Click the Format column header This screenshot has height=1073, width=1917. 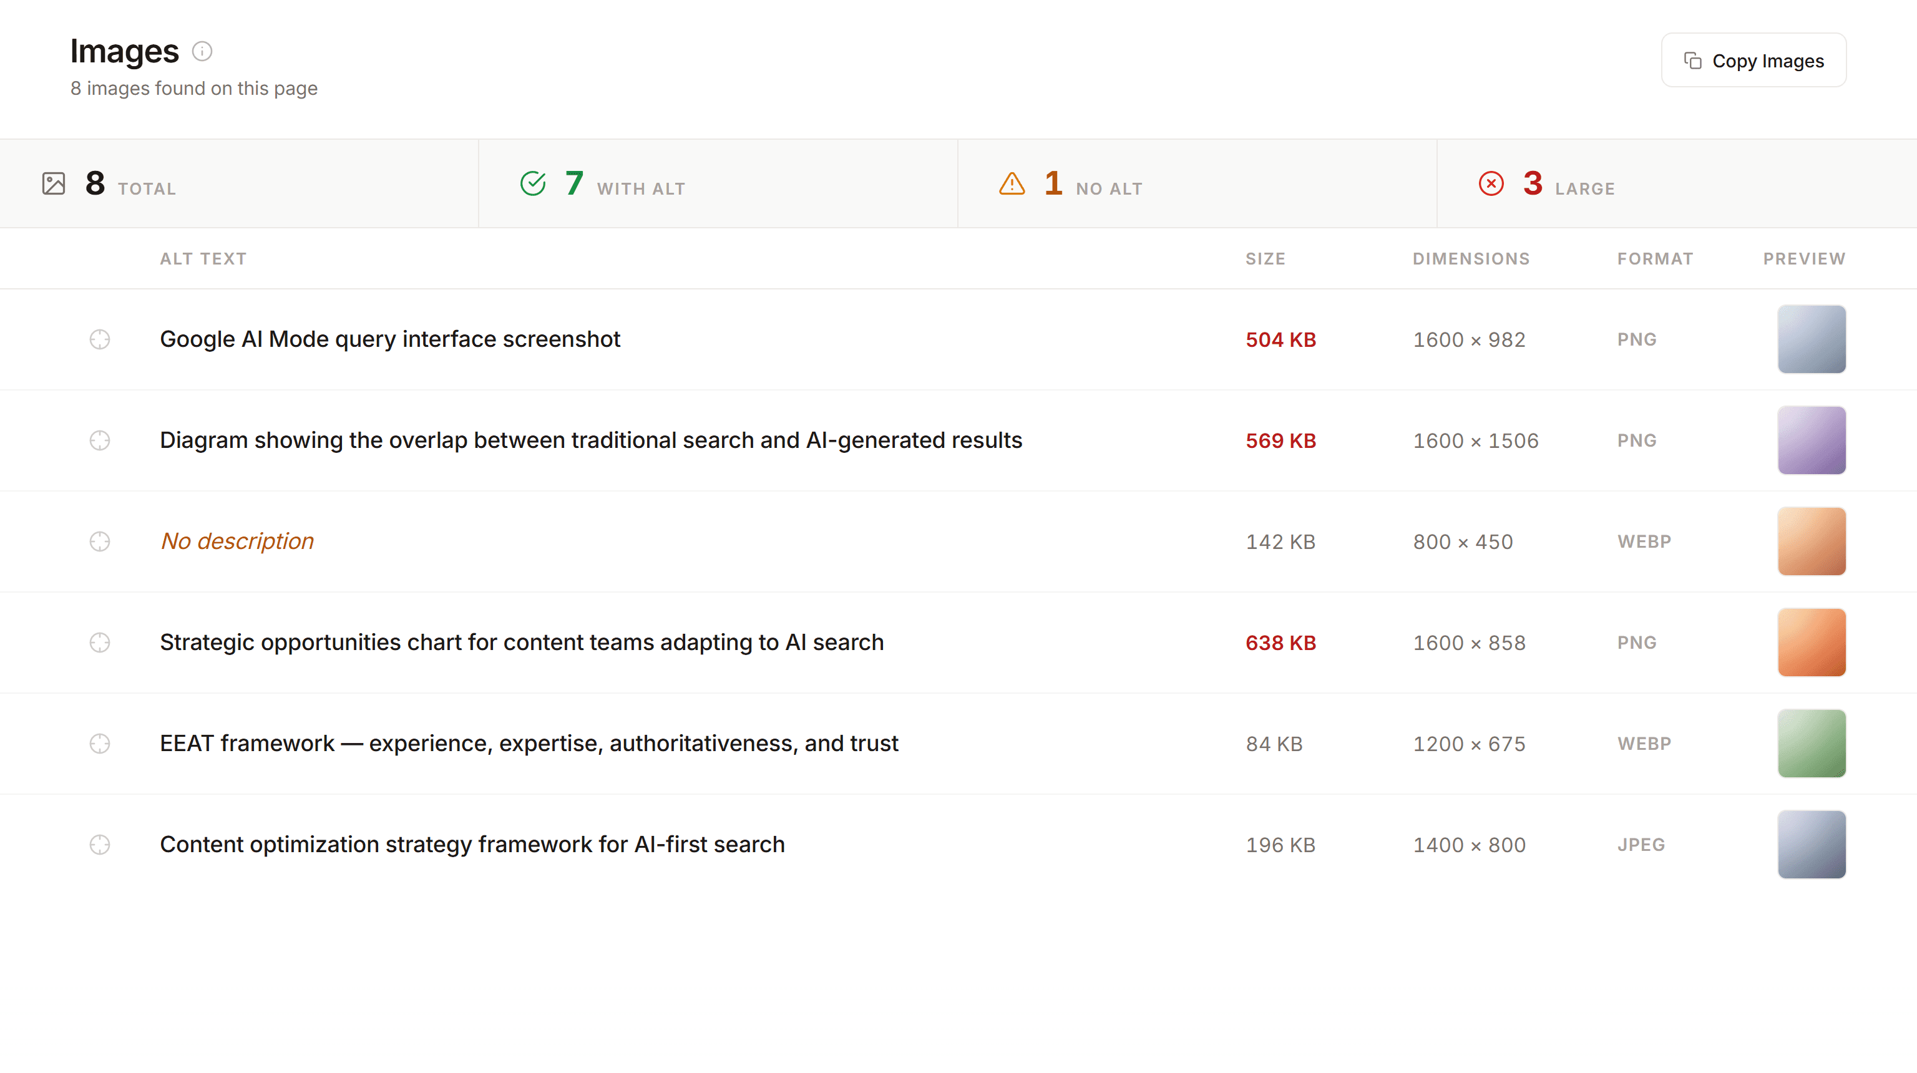[x=1655, y=259]
